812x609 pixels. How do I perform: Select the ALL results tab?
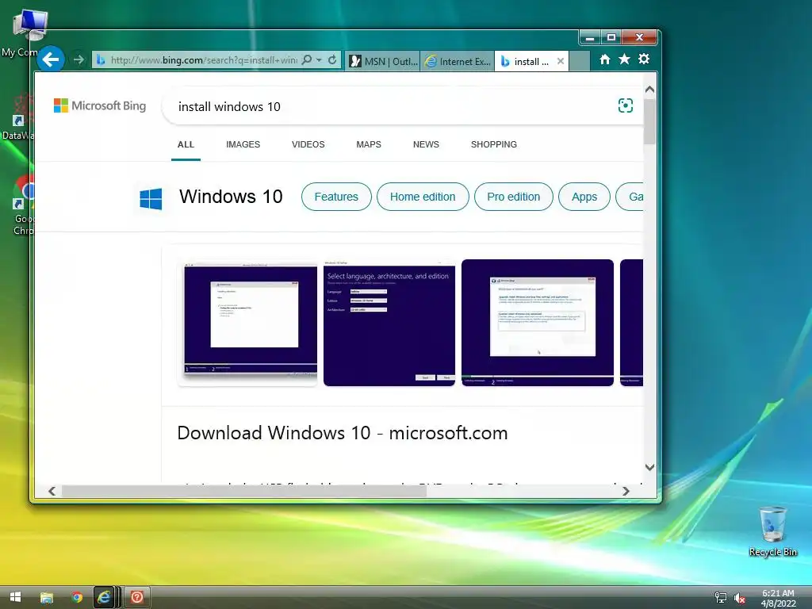pyautogui.click(x=186, y=144)
